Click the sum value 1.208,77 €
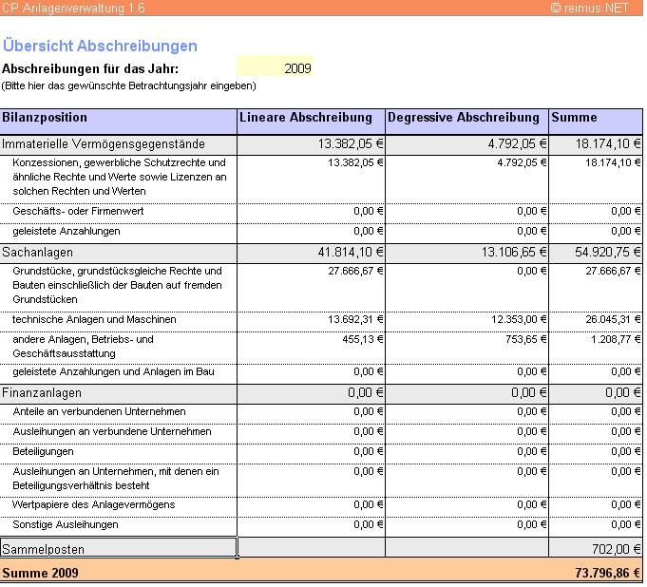The height and width of the screenshot is (587, 647). [x=616, y=339]
